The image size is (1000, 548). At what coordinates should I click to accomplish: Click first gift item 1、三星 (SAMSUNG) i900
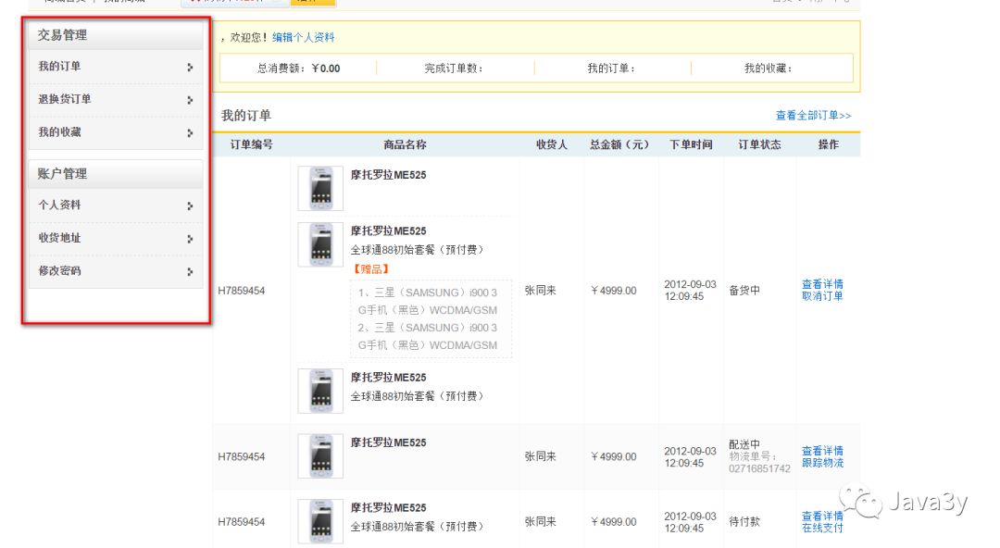427,301
